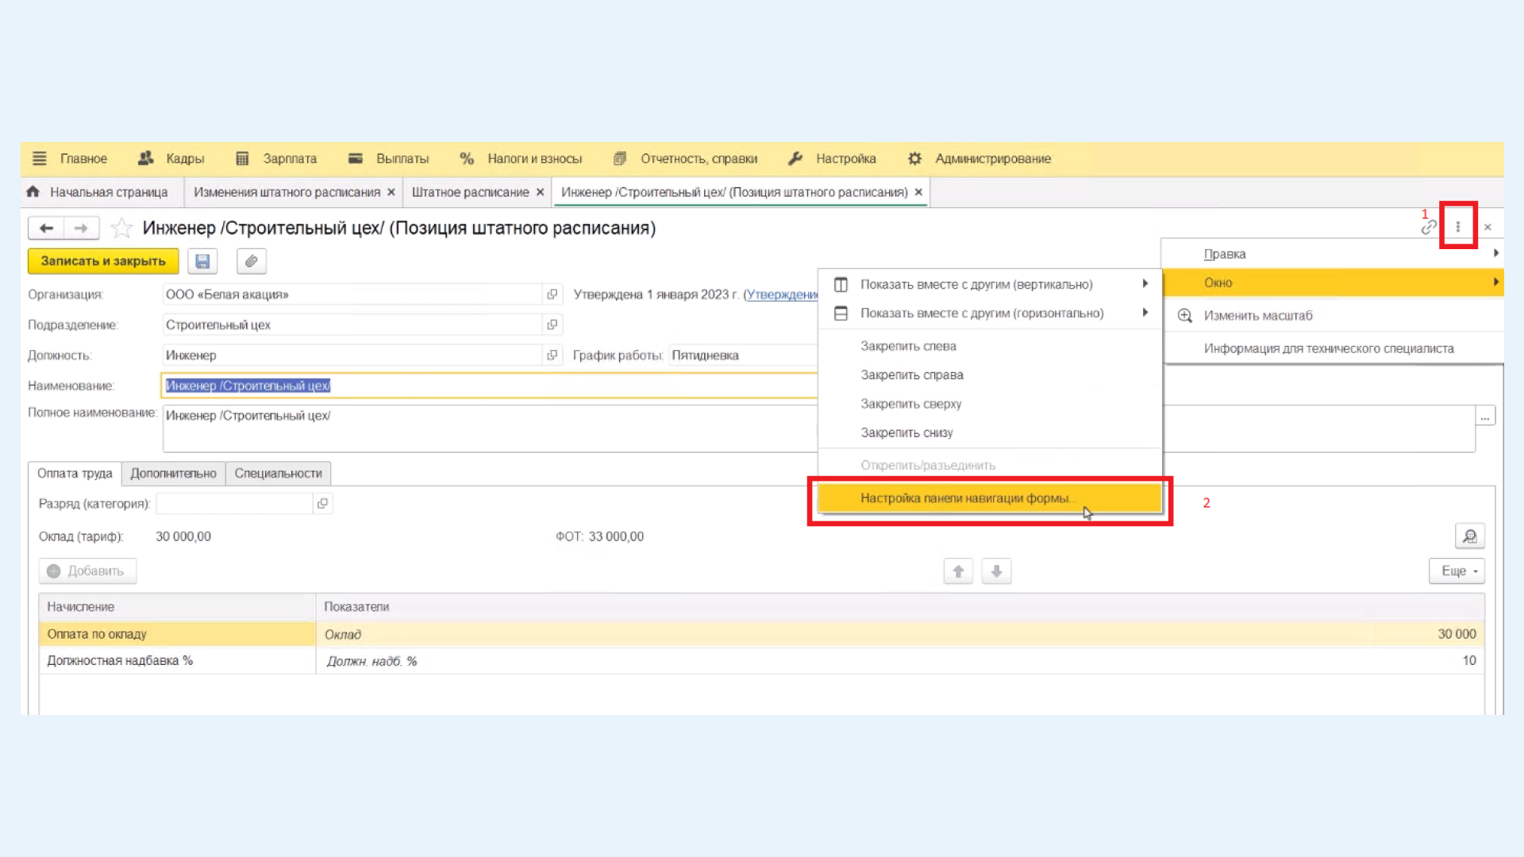Click the paperclip attachment icon
Image resolution: width=1524 pixels, height=857 pixels.
click(x=250, y=262)
